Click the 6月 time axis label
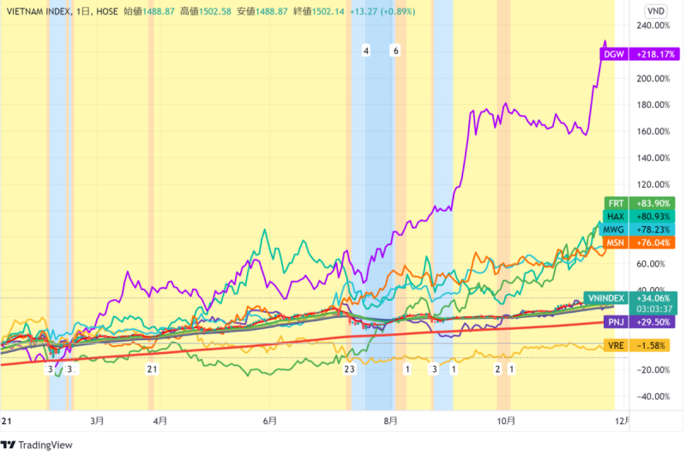The image size is (686, 455). pyautogui.click(x=270, y=421)
